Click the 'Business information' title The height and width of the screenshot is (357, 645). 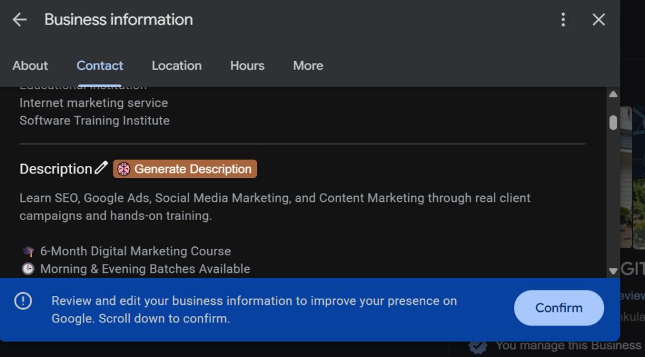118,19
